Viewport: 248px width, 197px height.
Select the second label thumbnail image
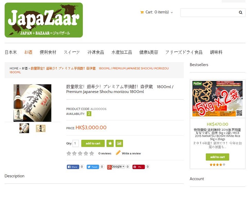pyautogui.click(x=41, y=128)
